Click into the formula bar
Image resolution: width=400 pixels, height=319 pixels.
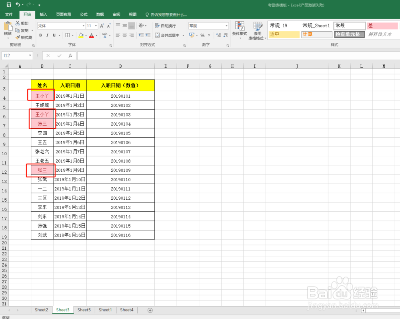coord(238,55)
